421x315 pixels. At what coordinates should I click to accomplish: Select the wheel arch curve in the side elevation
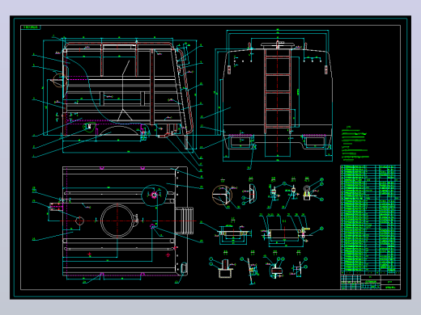pos(120,130)
